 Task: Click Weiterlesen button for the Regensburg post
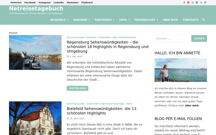pos(77,88)
